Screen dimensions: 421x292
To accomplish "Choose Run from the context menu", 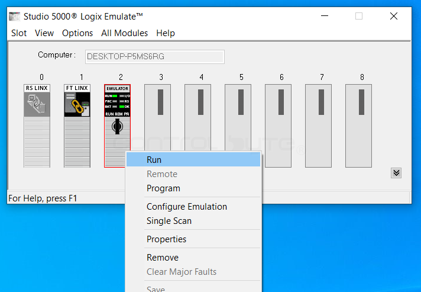I will click(193, 160).
